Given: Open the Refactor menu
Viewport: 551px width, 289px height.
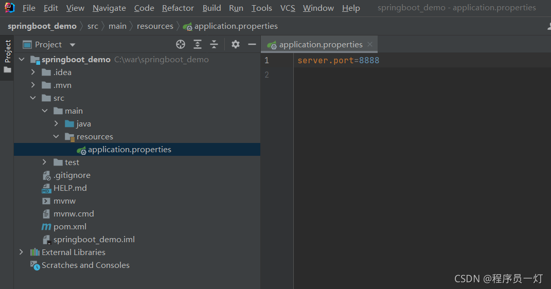Looking at the screenshot, I should click(x=178, y=8).
